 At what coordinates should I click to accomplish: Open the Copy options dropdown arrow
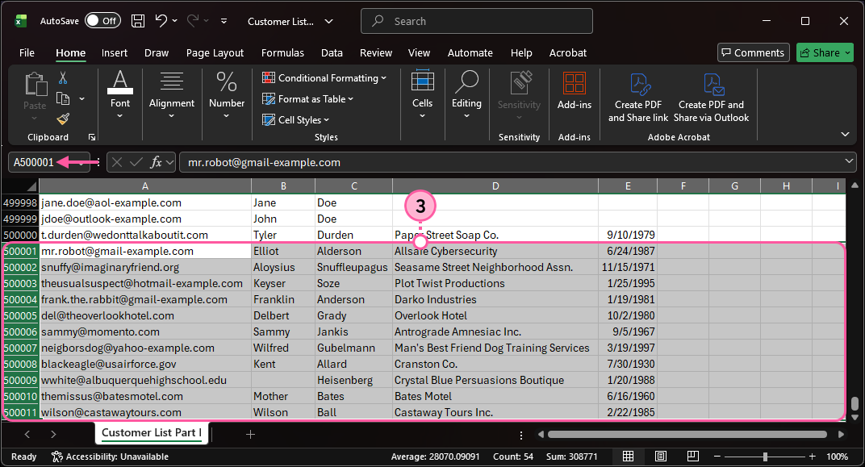81,98
